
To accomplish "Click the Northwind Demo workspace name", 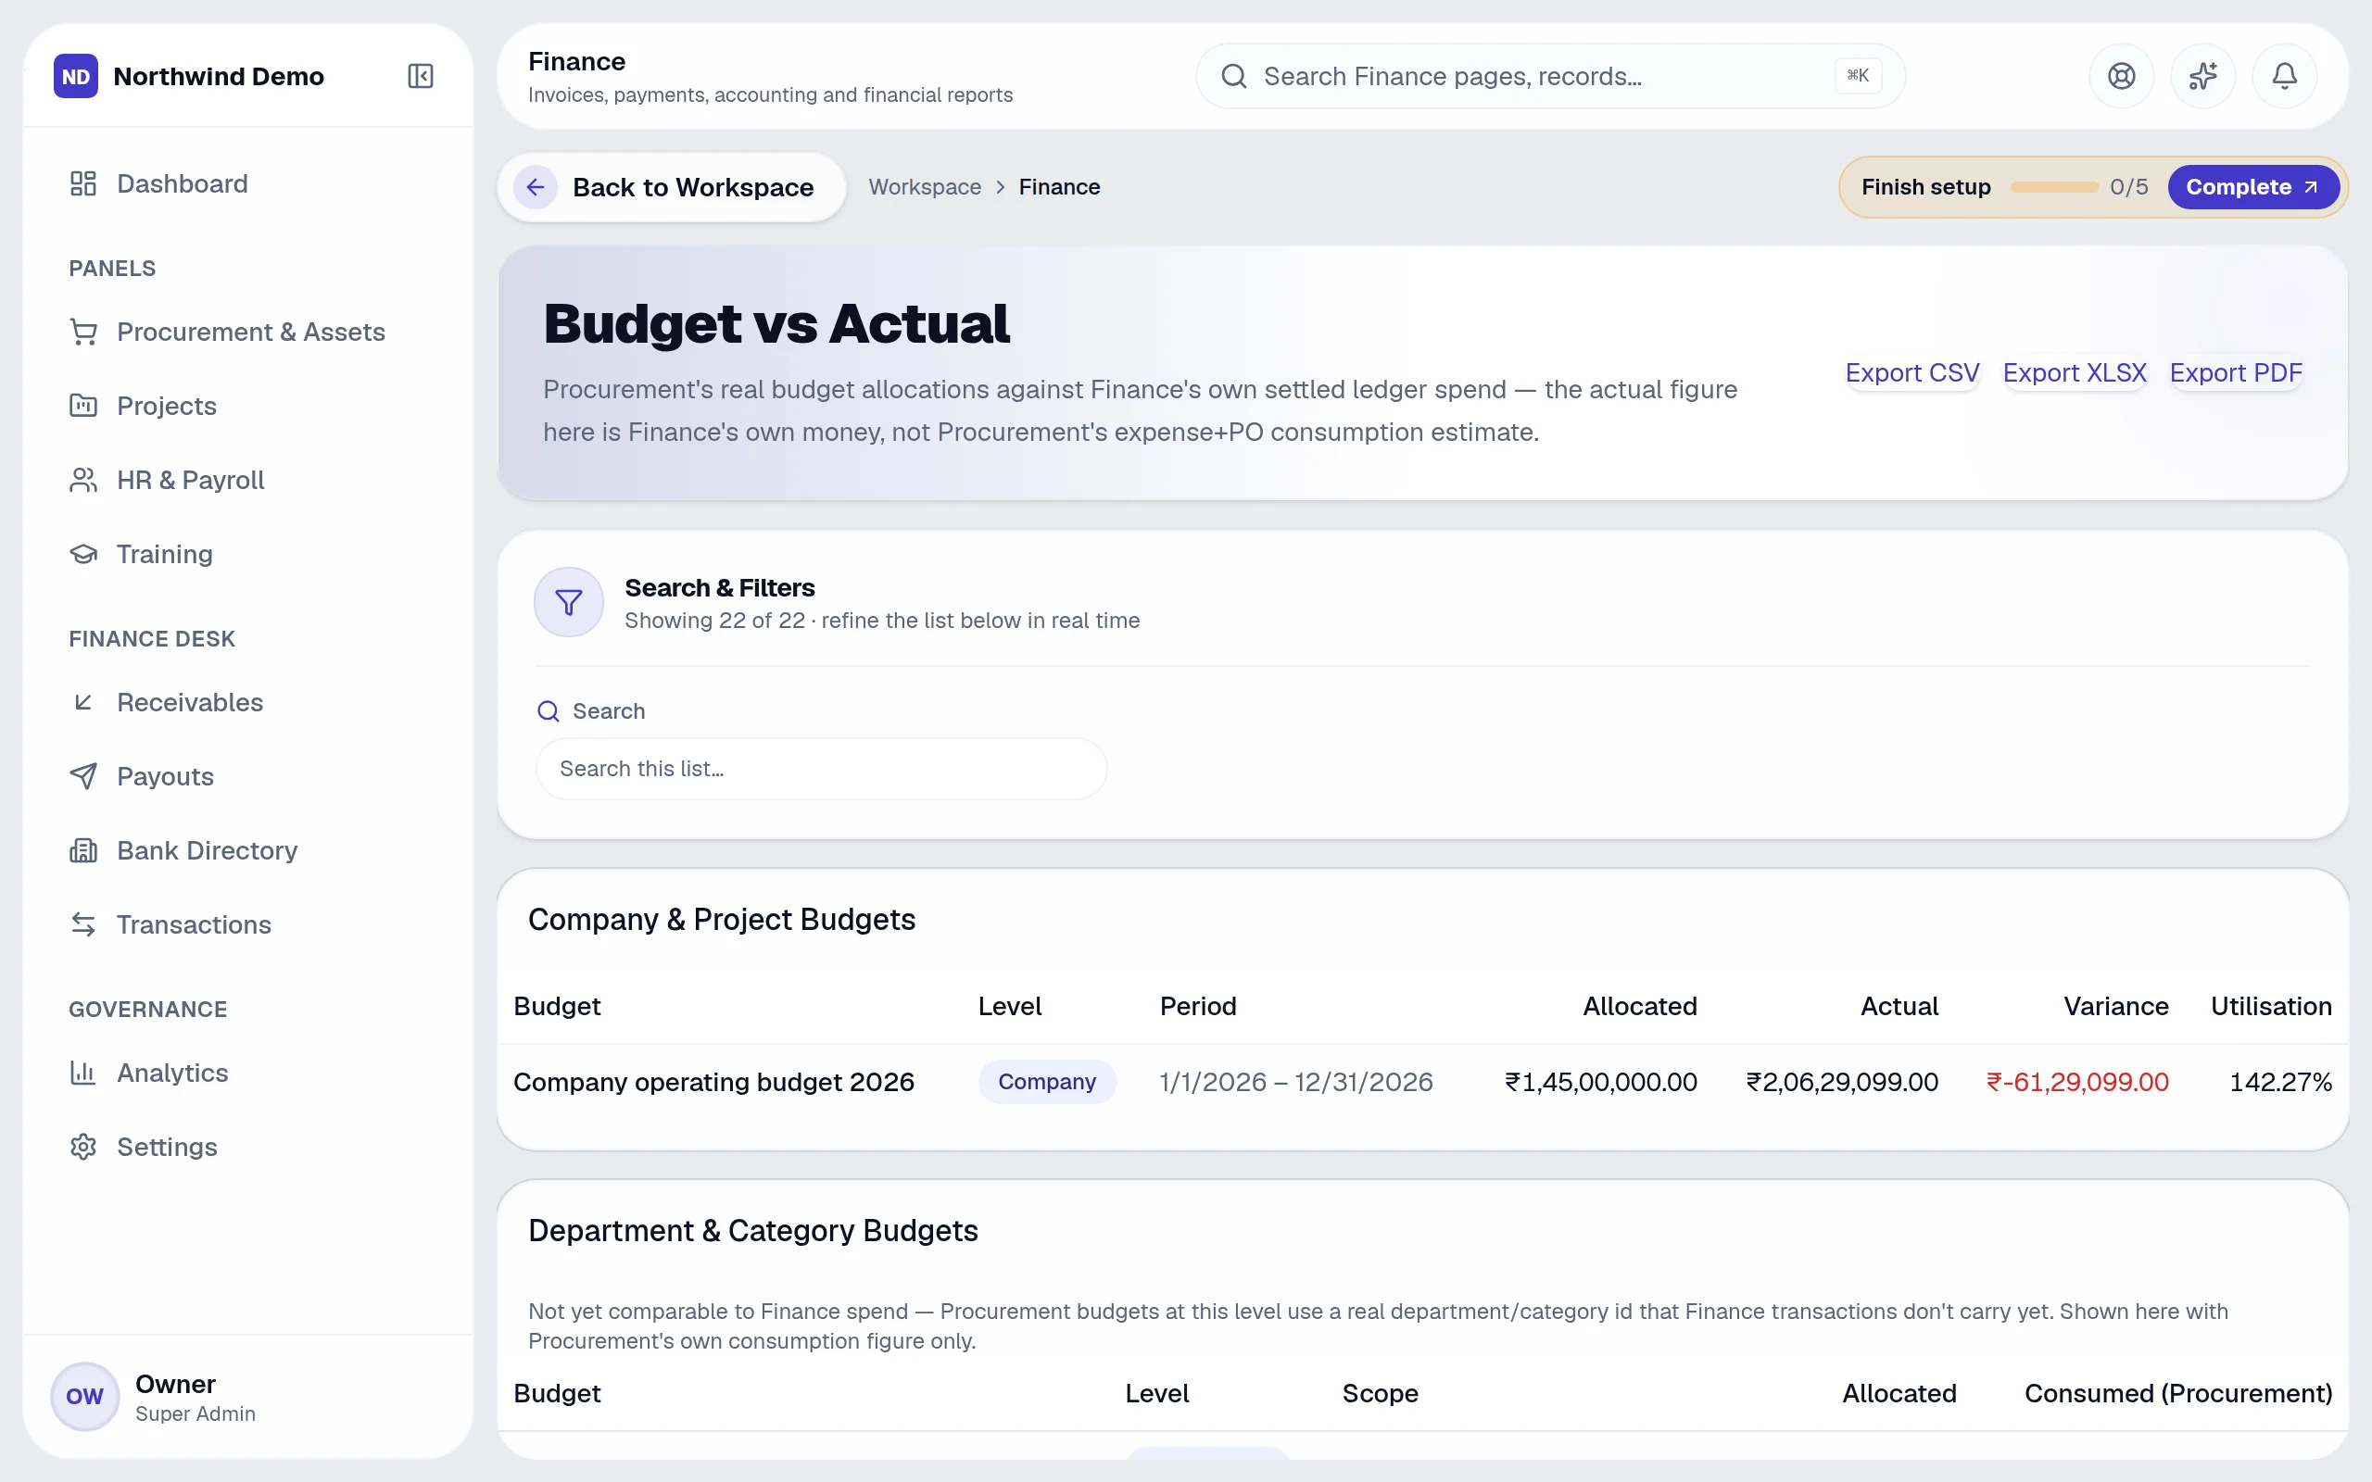I will (x=219, y=75).
